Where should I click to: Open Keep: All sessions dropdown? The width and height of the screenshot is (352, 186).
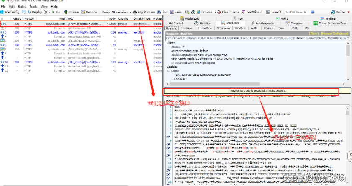click(x=116, y=12)
